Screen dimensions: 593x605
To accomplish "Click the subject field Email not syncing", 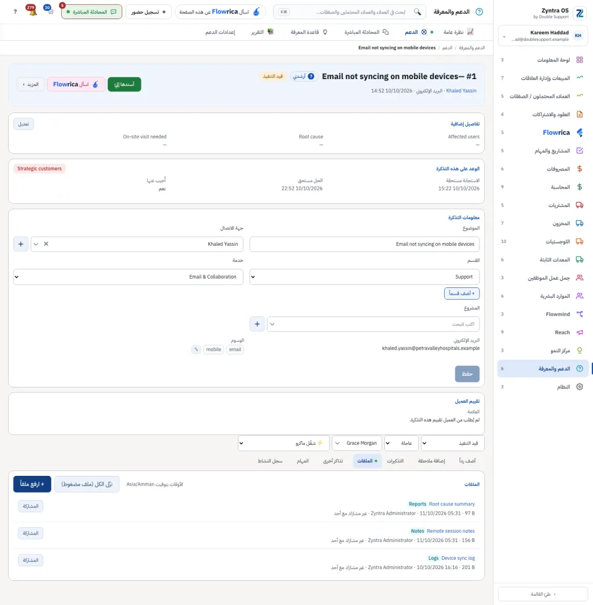I will [x=364, y=244].
